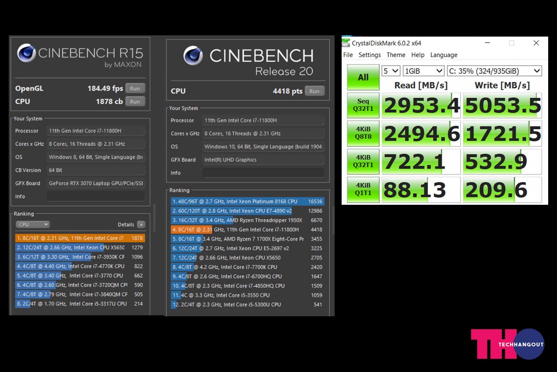The width and height of the screenshot is (557, 372).
Task: Click the Processor field in Cinebench R15
Action: 96,131
